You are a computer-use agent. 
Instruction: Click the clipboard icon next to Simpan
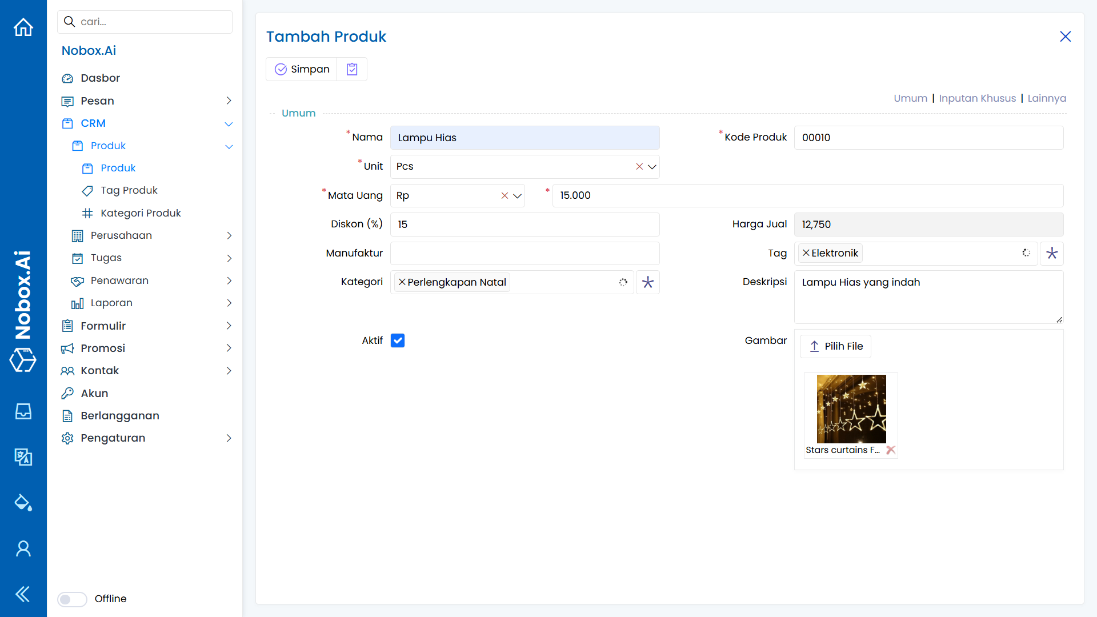352,69
